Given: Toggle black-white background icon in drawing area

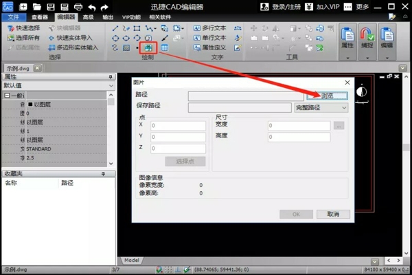Looking at the screenshot, I should coord(362,92).
